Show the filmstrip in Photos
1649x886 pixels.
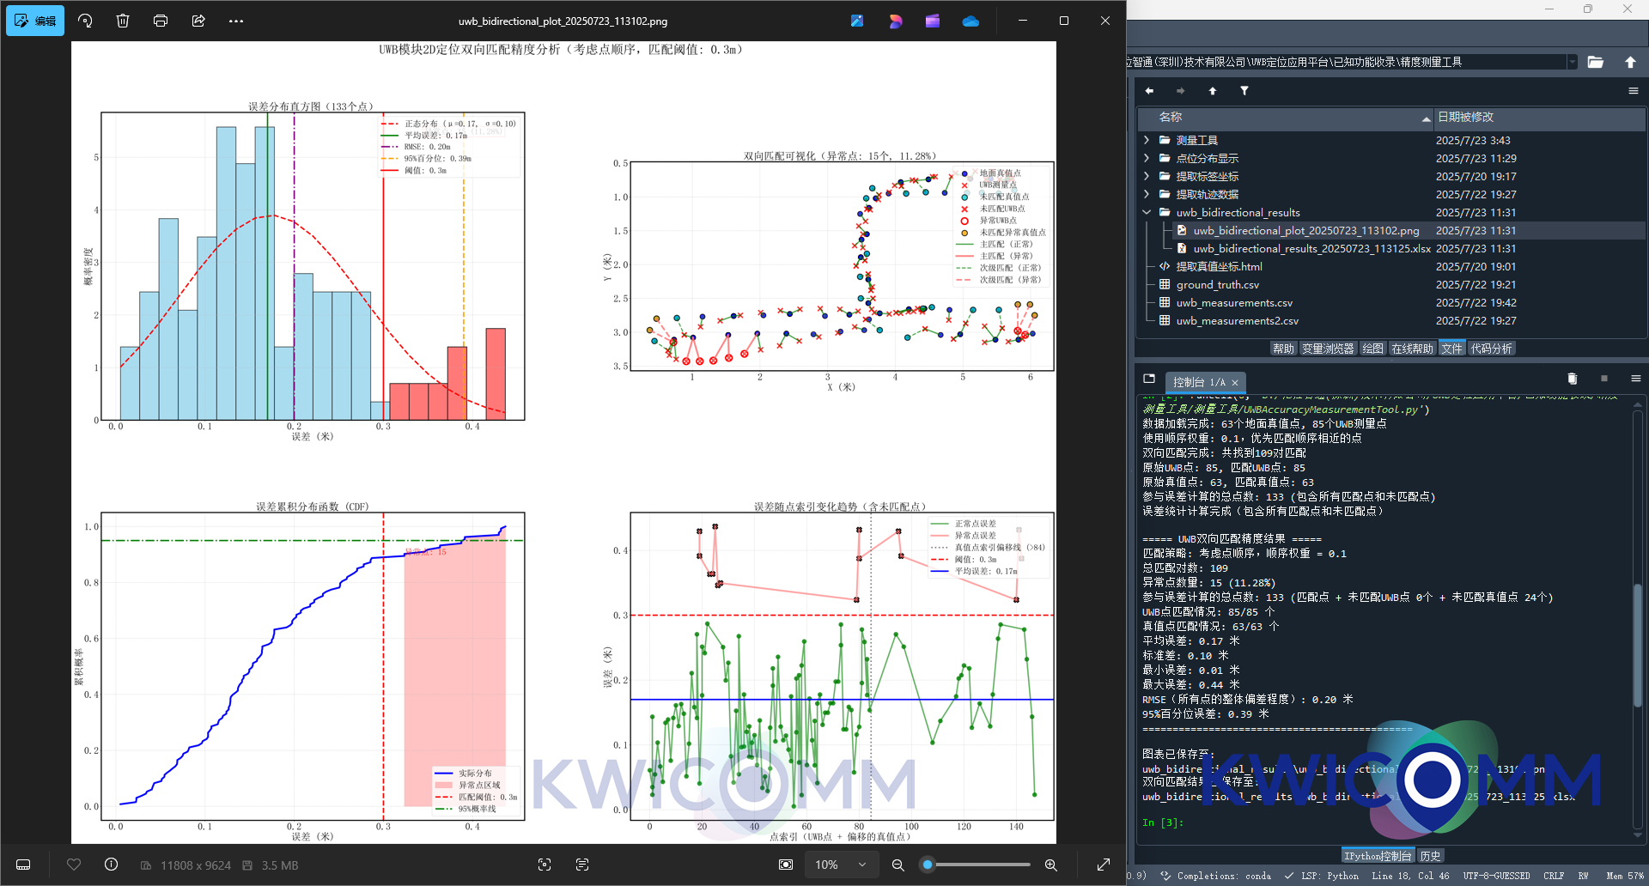pos(24,865)
